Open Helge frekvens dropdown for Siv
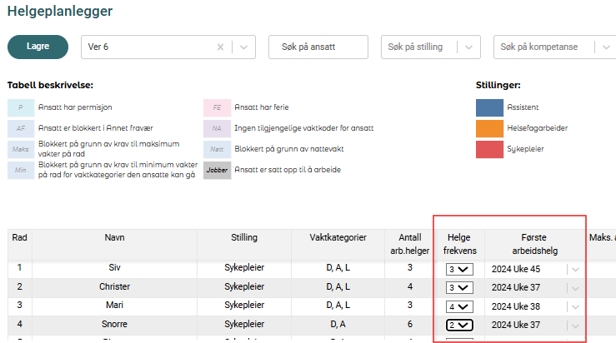 pyautogui.click(x=458, y=269)
